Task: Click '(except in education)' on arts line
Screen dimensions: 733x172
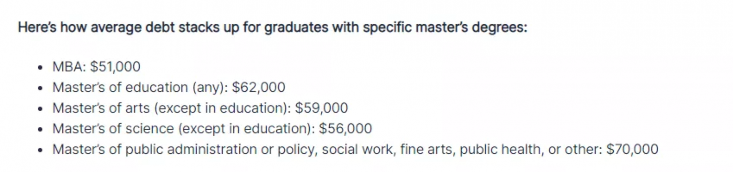Action: [222, 109]
